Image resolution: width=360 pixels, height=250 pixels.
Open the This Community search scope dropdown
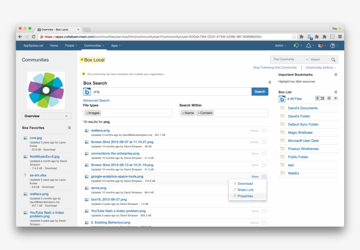(290, 59)
